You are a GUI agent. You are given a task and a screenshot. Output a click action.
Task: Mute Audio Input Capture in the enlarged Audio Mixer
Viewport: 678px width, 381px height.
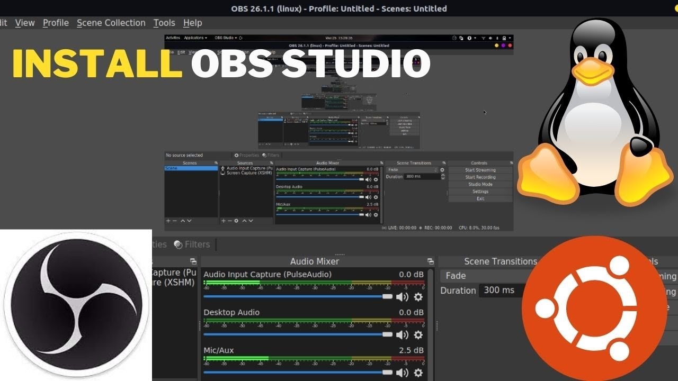coord(402,297)
